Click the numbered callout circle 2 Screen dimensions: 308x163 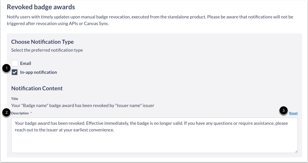click(x=6, y=113)
